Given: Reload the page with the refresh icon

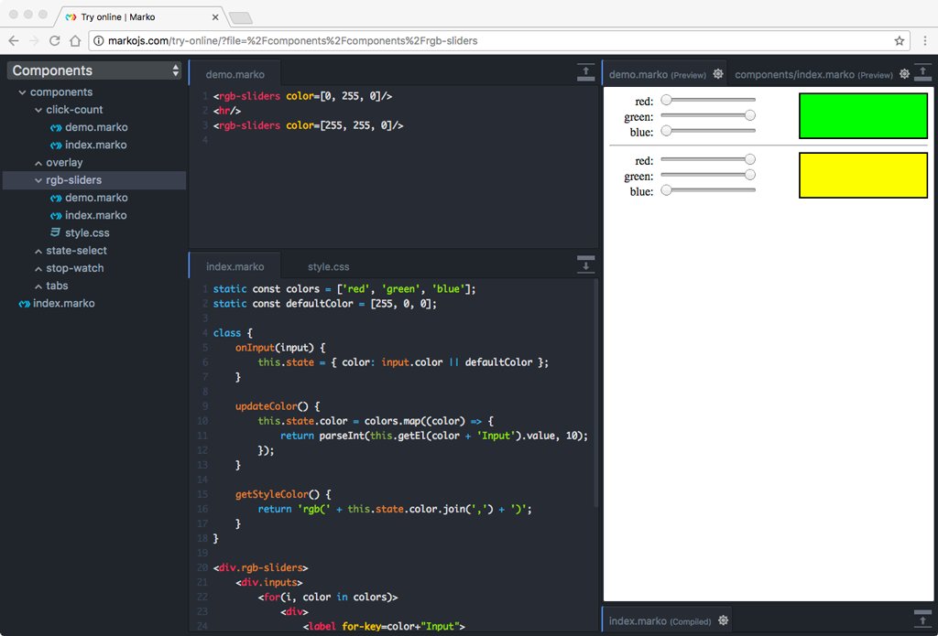Looking at the screenshot, I should tap(54, 40).
